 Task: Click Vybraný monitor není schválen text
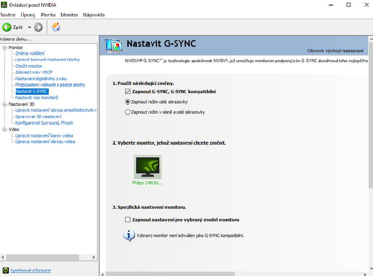pos(190,235)
